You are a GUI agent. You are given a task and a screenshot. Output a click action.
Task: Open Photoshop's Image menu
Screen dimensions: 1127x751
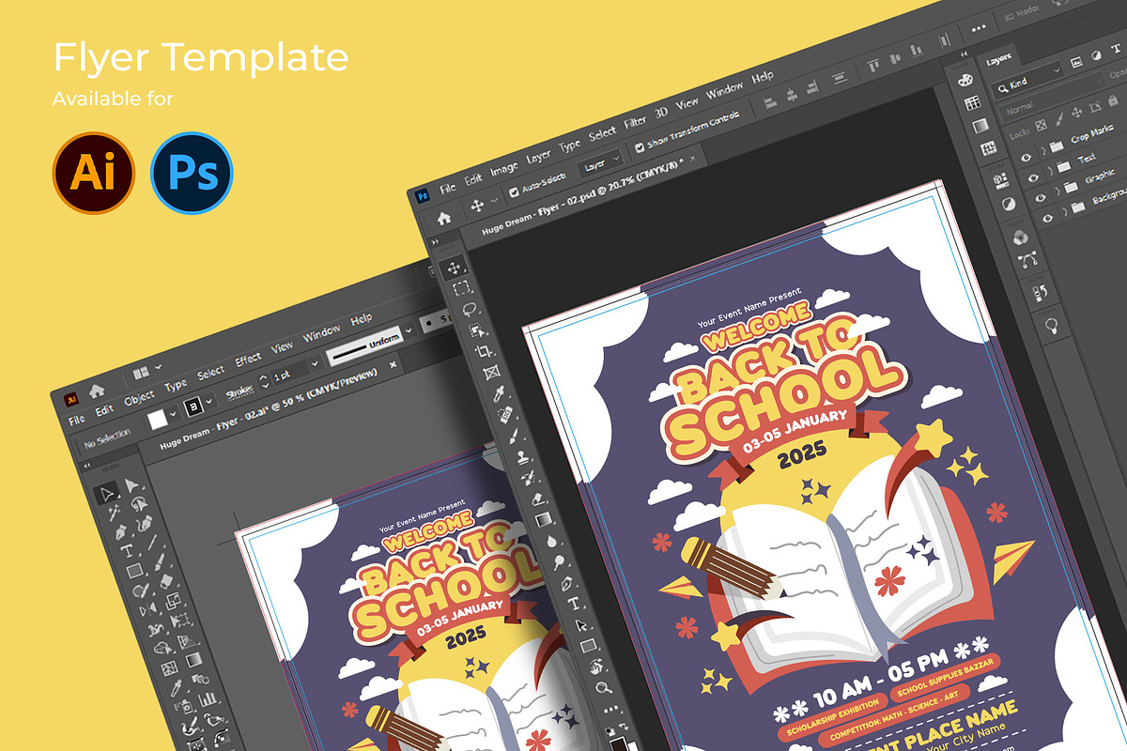(x=503, y=168)
